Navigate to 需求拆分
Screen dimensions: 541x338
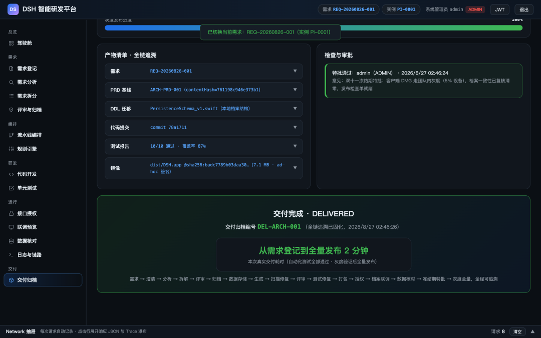[x=43, y=96]
